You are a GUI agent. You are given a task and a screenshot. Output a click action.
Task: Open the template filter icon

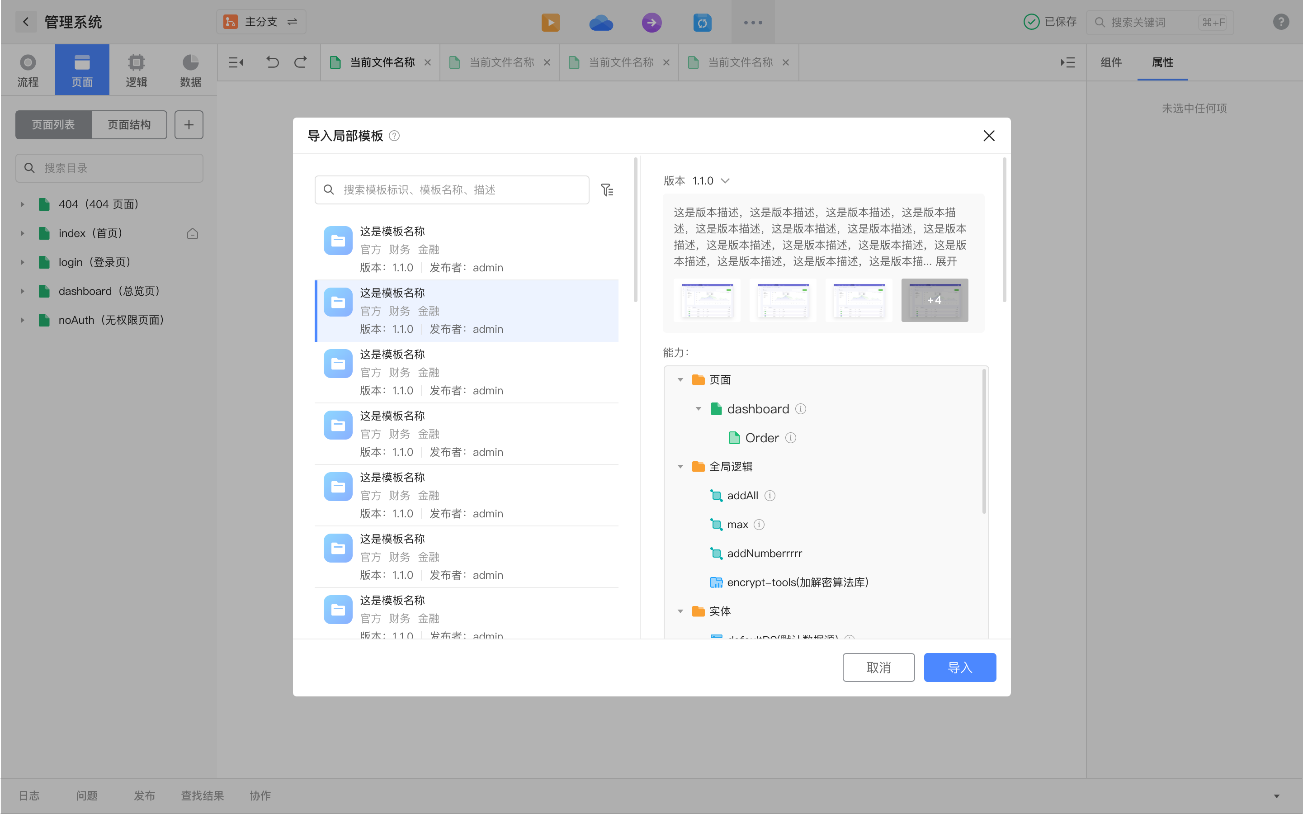coord(607,189)
